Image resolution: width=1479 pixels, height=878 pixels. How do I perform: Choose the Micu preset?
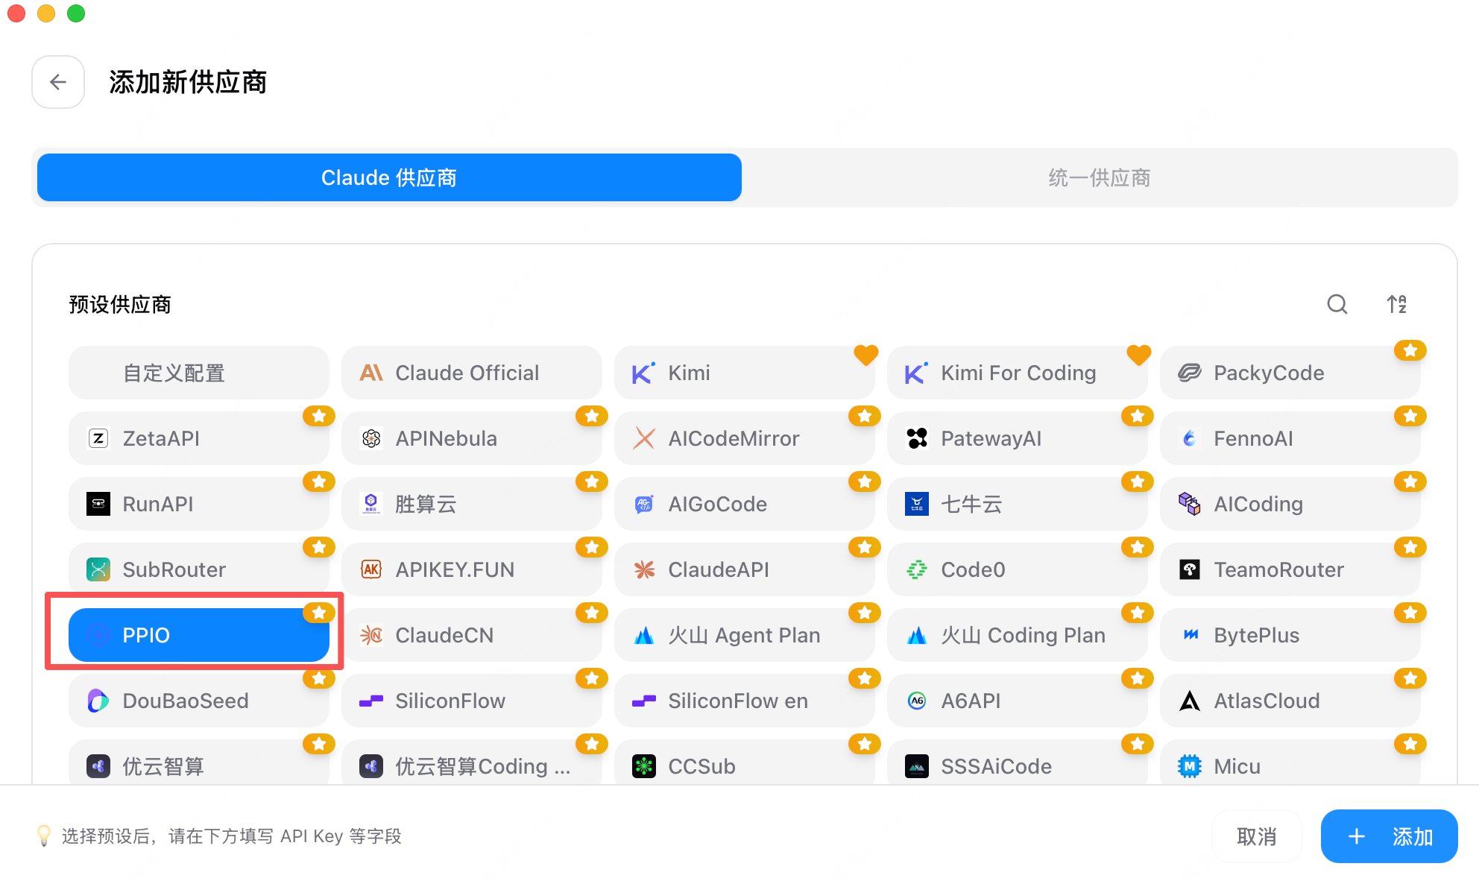[1290, 762]
